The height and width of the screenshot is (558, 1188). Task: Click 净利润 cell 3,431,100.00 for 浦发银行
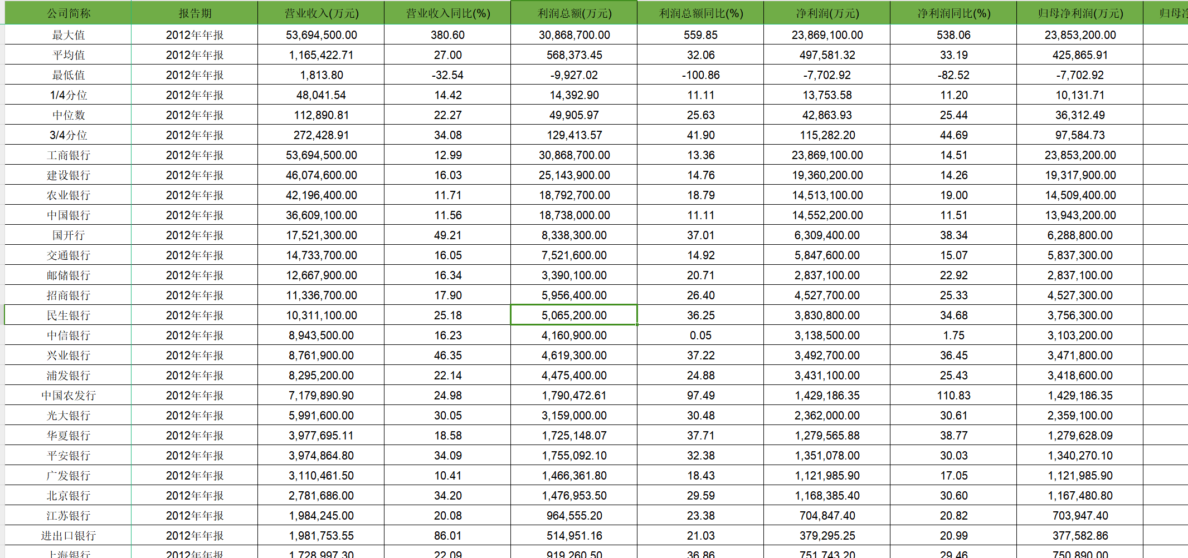827,375
